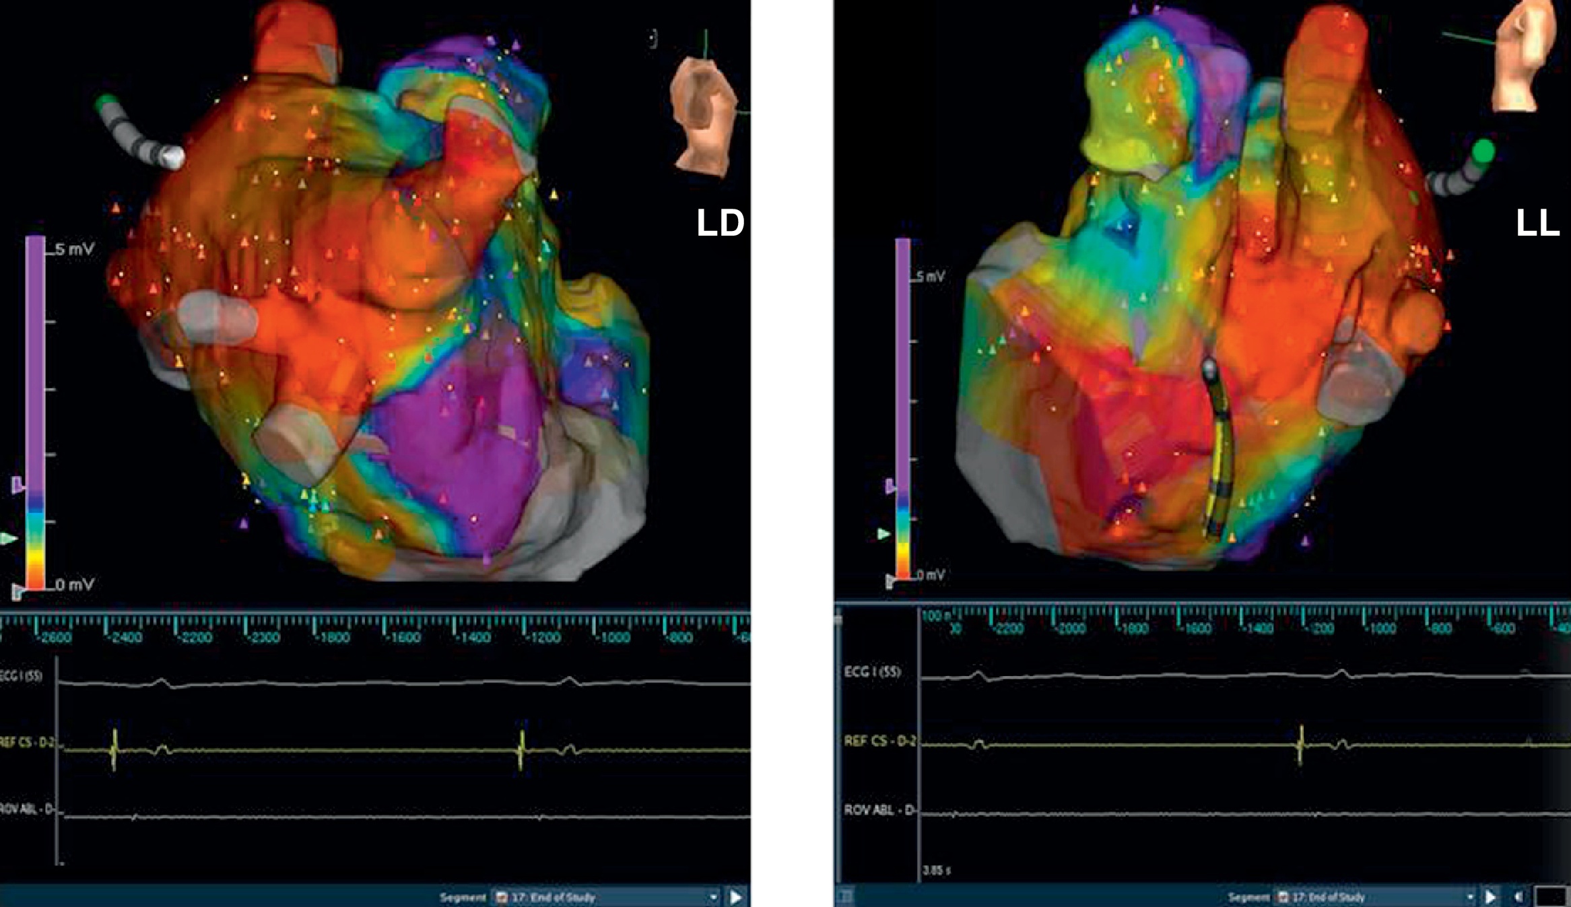
Task: Open the LL Segment dropdown arrow
Action: [x=1469, y=898]
